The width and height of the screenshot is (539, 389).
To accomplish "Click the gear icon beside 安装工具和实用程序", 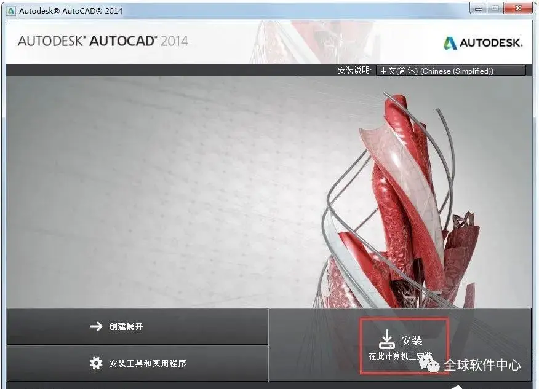I will pos(96,363).
